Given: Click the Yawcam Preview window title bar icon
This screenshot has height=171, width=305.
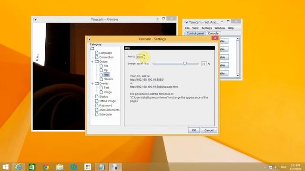Looking at the screenshot, I should [35, 19].
